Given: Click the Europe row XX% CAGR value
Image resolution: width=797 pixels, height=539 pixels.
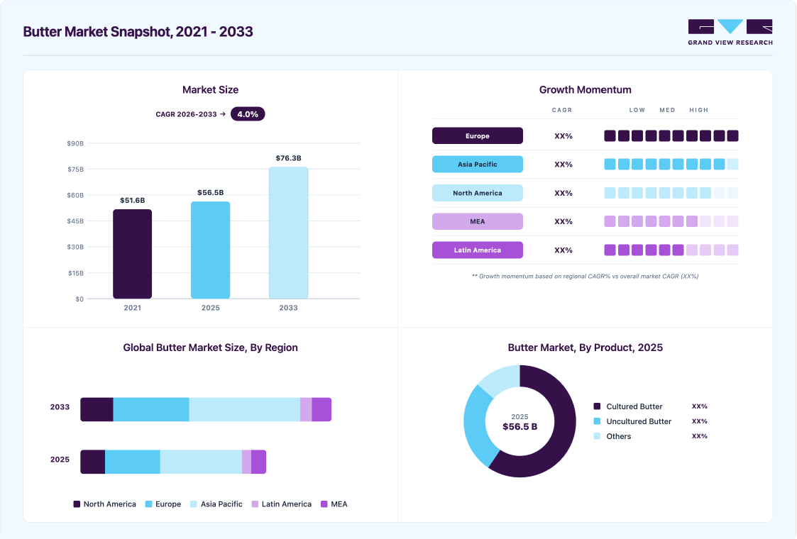Looking at the screenshot, I should 564,136.
